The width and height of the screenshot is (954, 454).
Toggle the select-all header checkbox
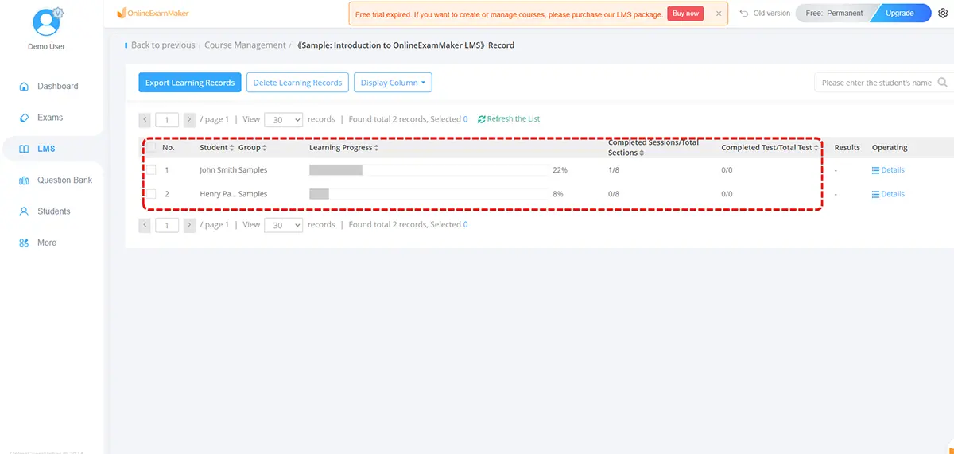tap(151, 148)
